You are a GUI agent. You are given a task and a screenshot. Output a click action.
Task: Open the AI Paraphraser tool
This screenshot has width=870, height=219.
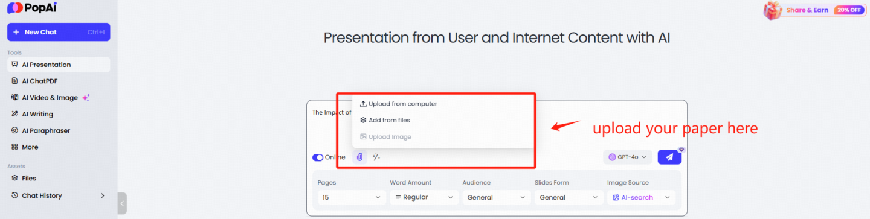(59, 130)
